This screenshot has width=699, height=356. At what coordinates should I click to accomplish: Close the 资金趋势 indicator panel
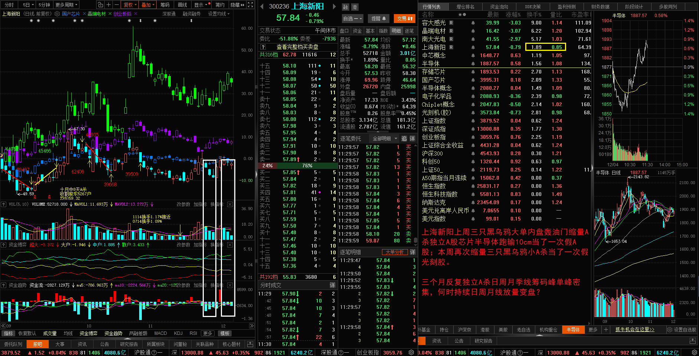click(230, 285)
